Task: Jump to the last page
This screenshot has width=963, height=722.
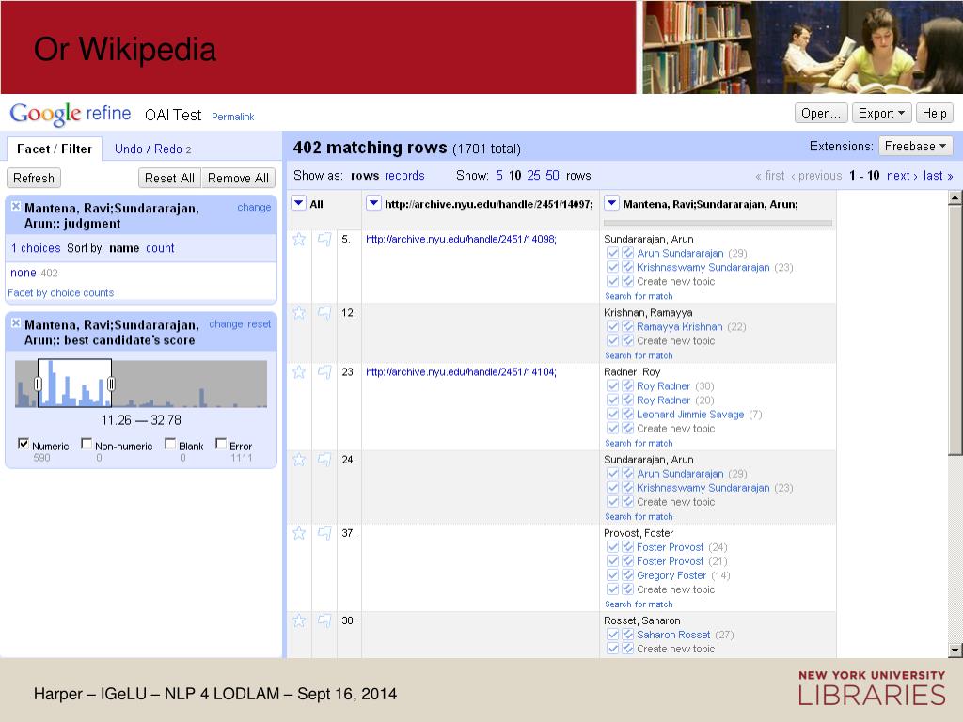Action: pyautogui.click(x=939, y=176)
